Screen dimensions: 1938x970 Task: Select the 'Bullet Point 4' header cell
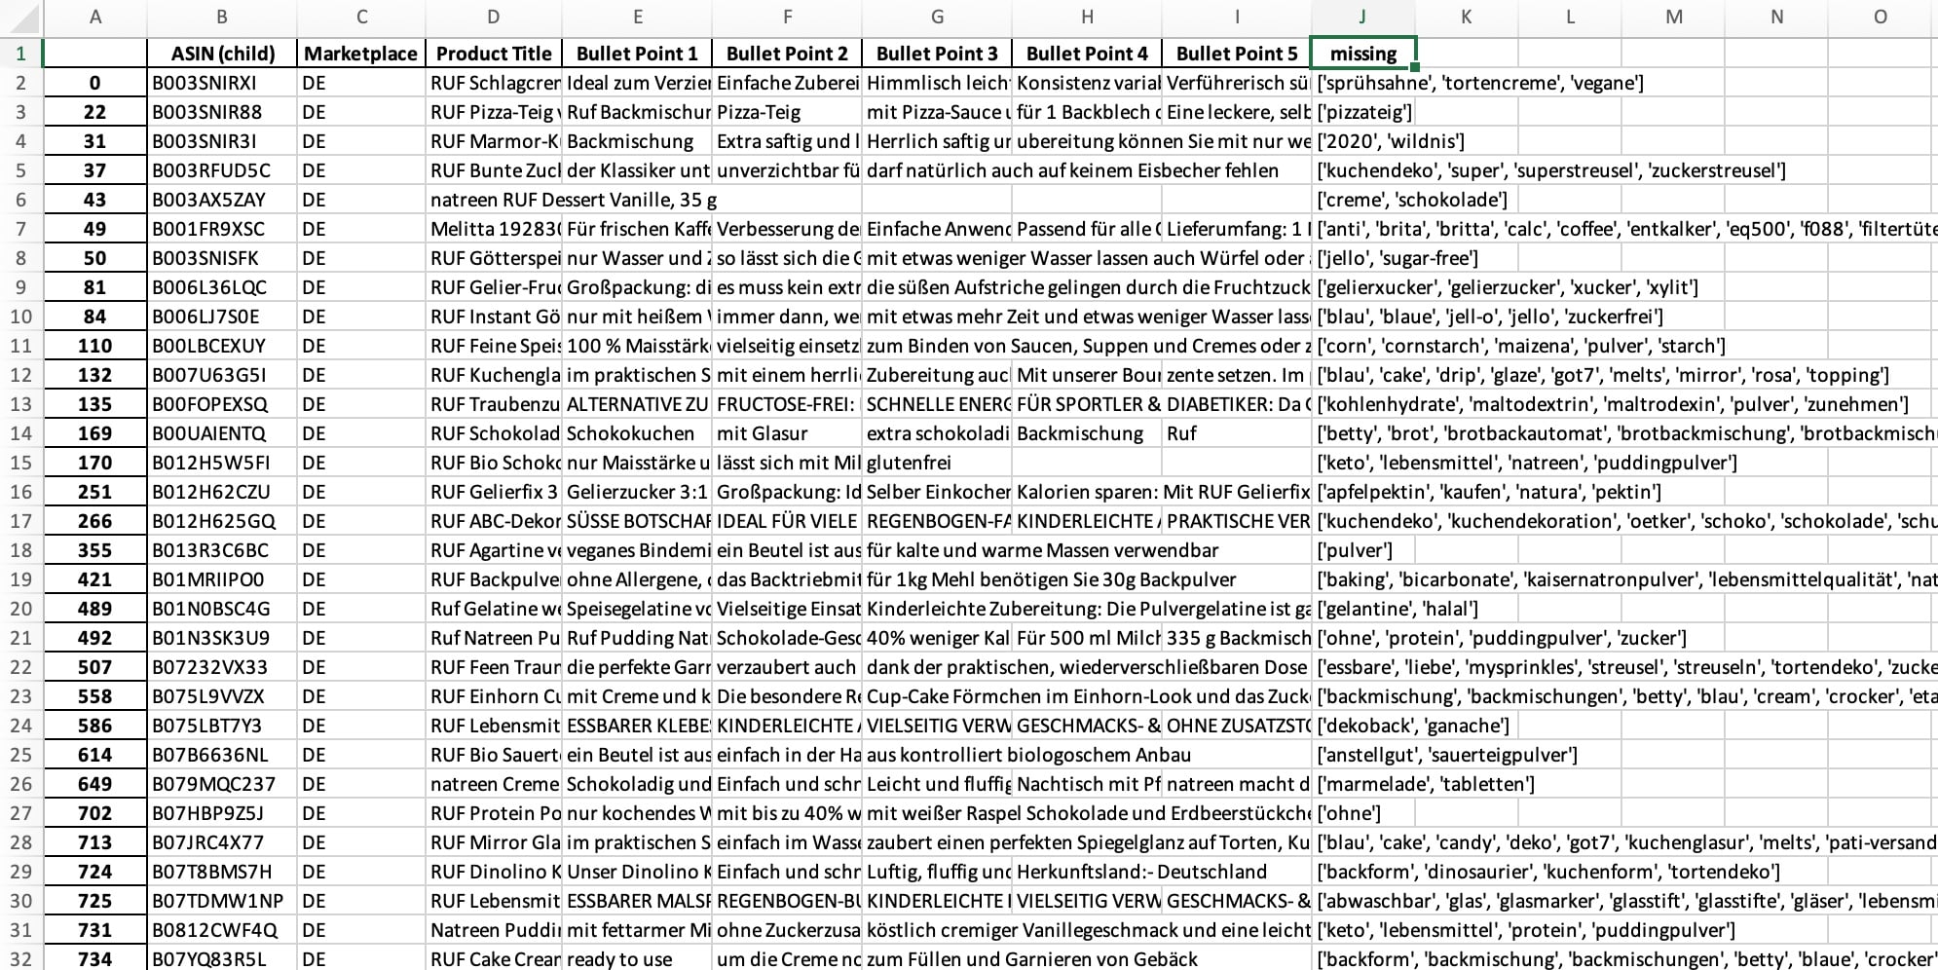1087,54
